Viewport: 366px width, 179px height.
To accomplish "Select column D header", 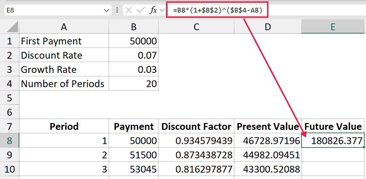I will click(x=268, y=27).
